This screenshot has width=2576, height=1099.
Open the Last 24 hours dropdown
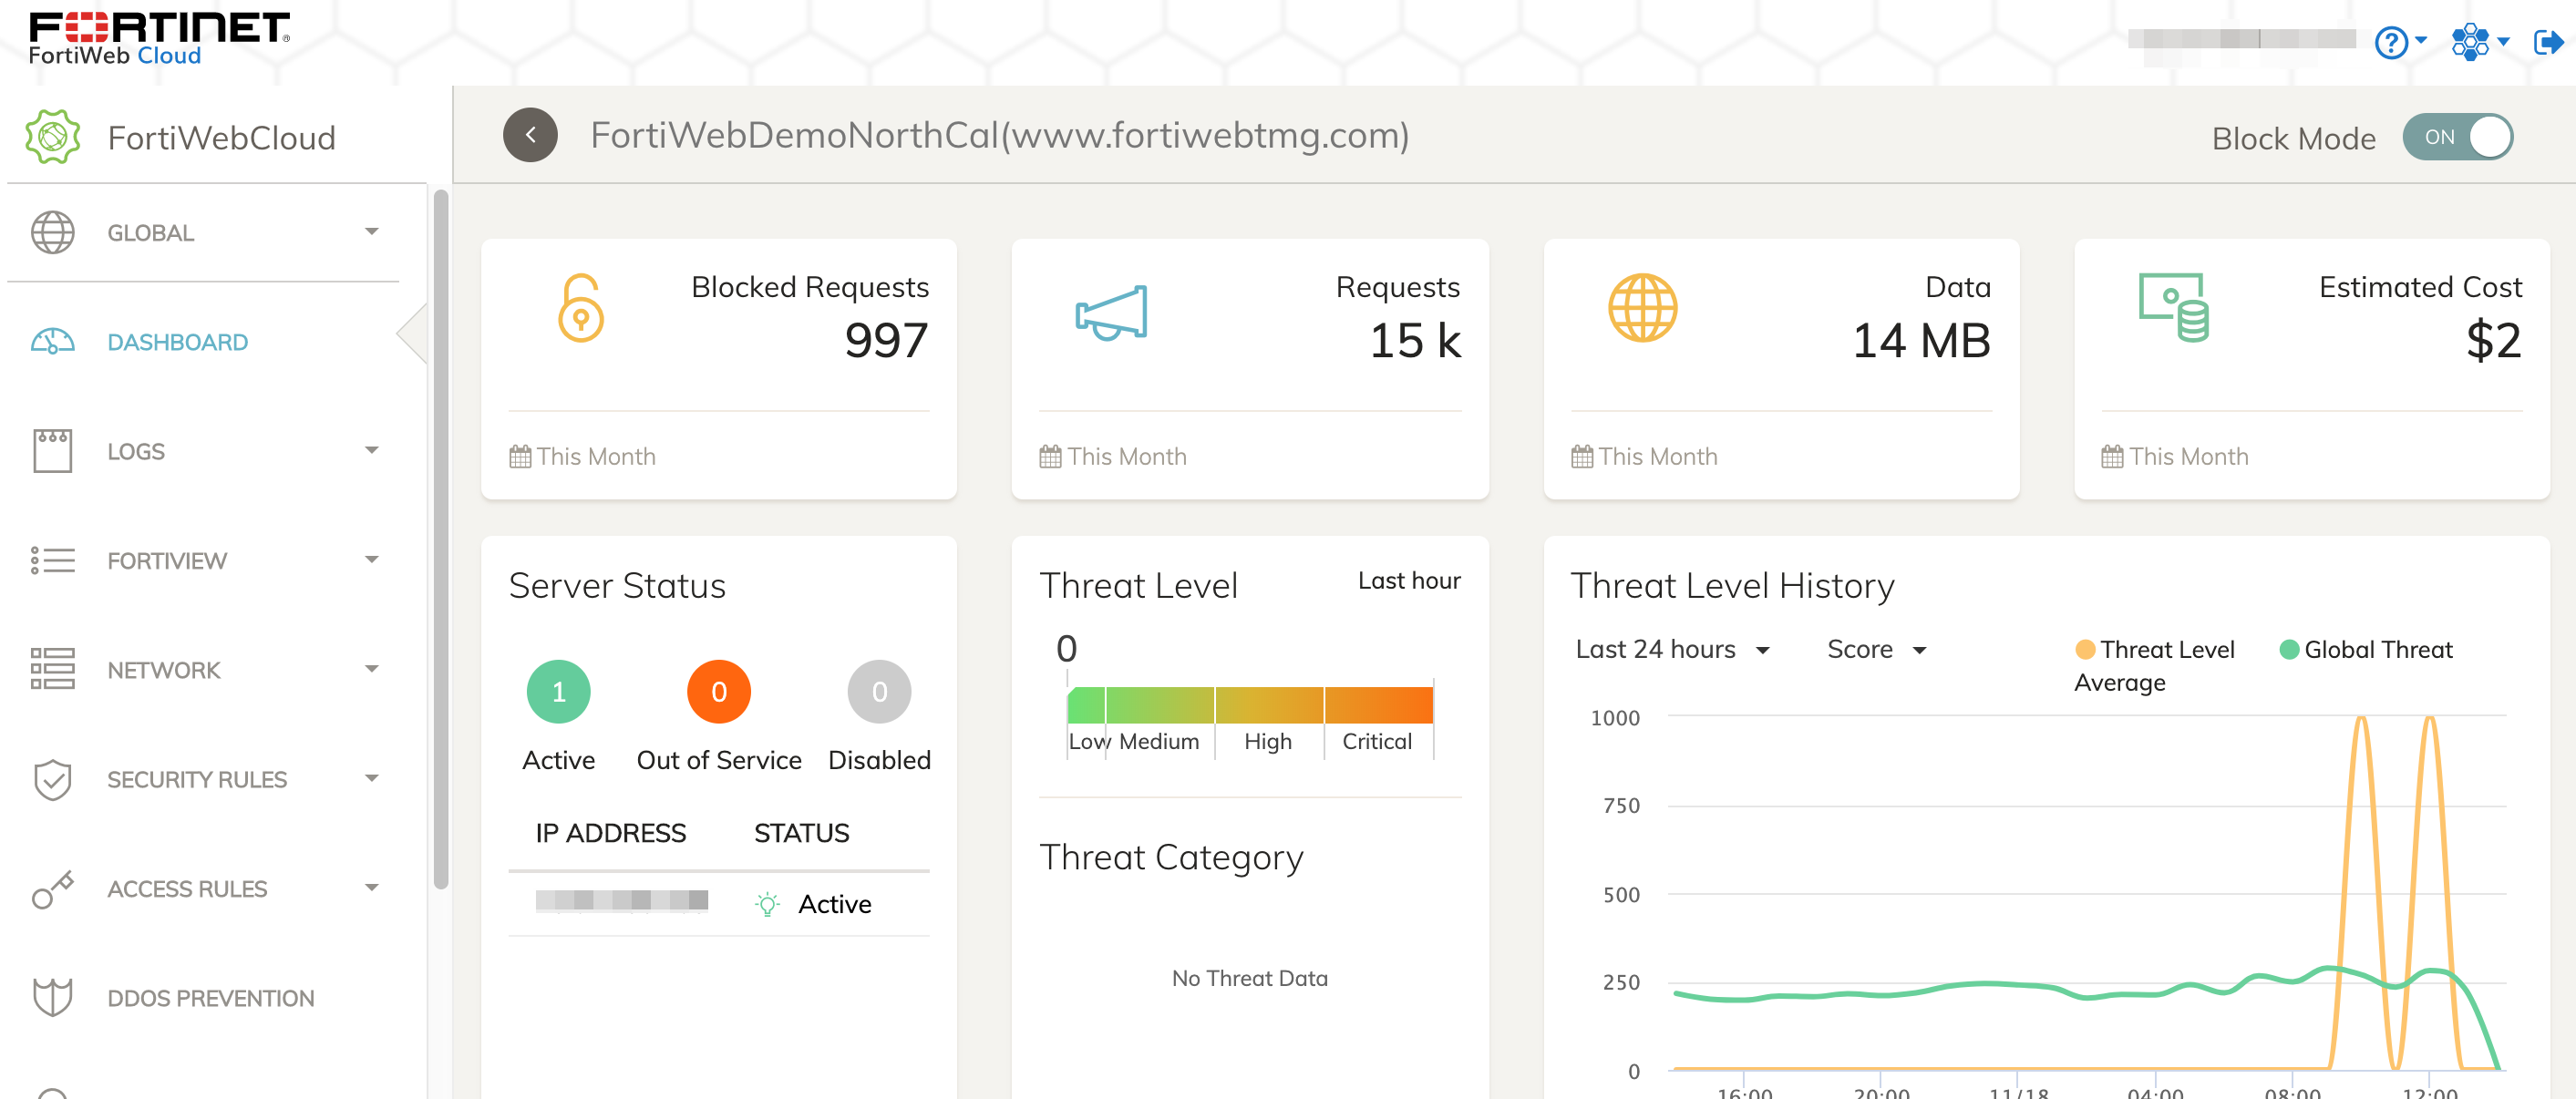[x=1672, y=650]
